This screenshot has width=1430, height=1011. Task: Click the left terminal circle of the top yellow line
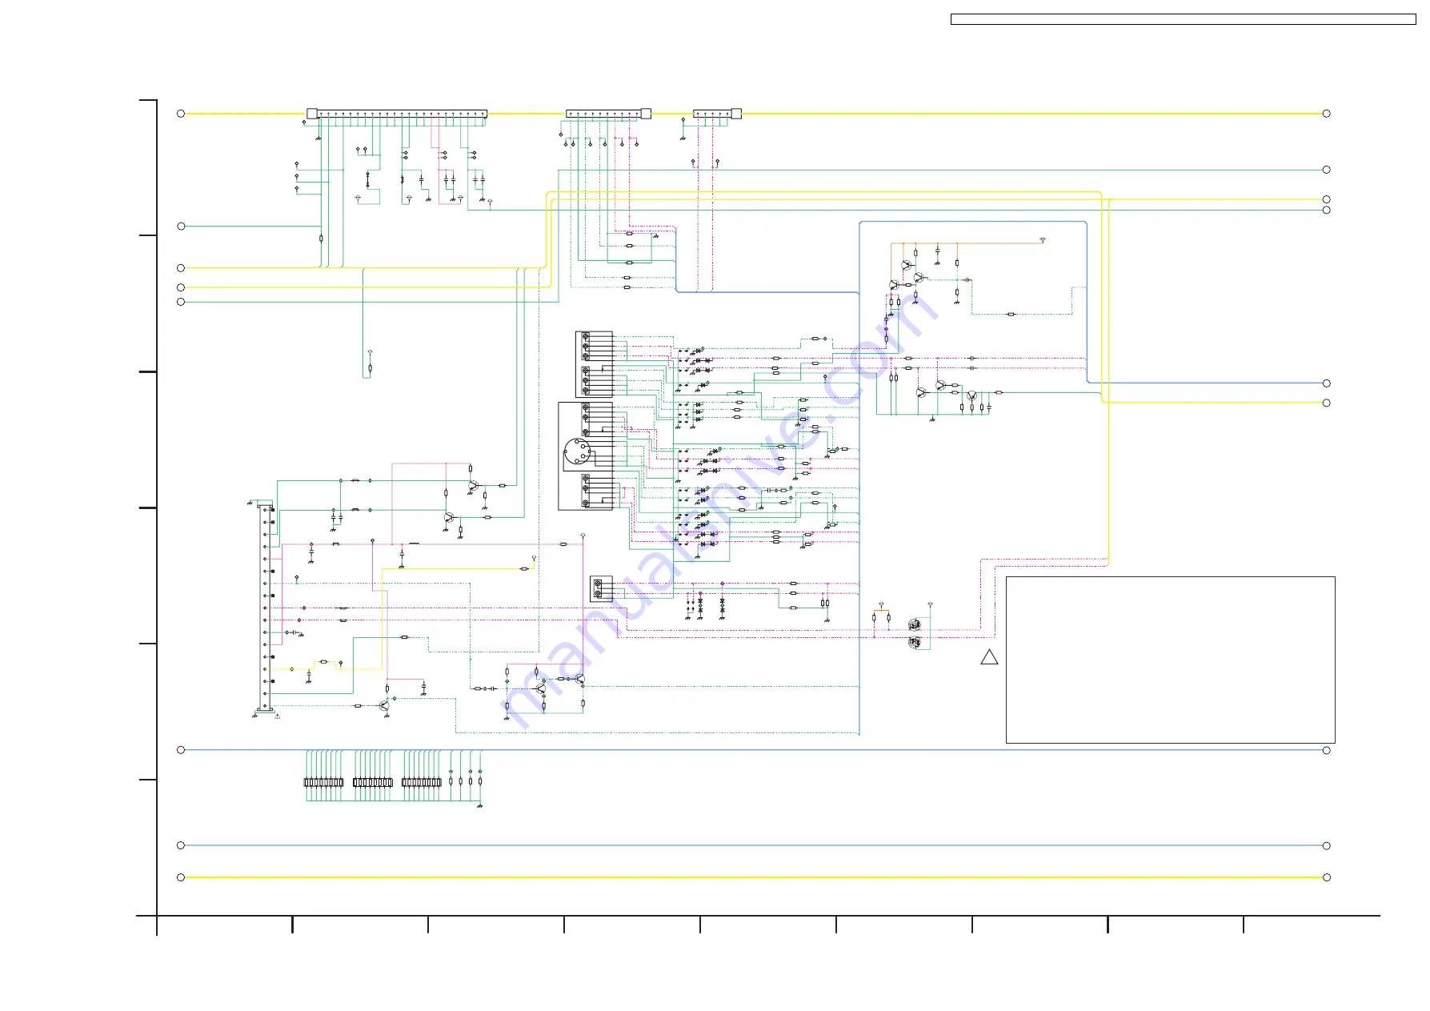(181, 114)
